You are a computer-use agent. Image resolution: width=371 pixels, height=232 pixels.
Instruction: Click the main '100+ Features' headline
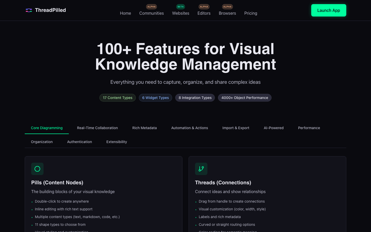[185, 56]
